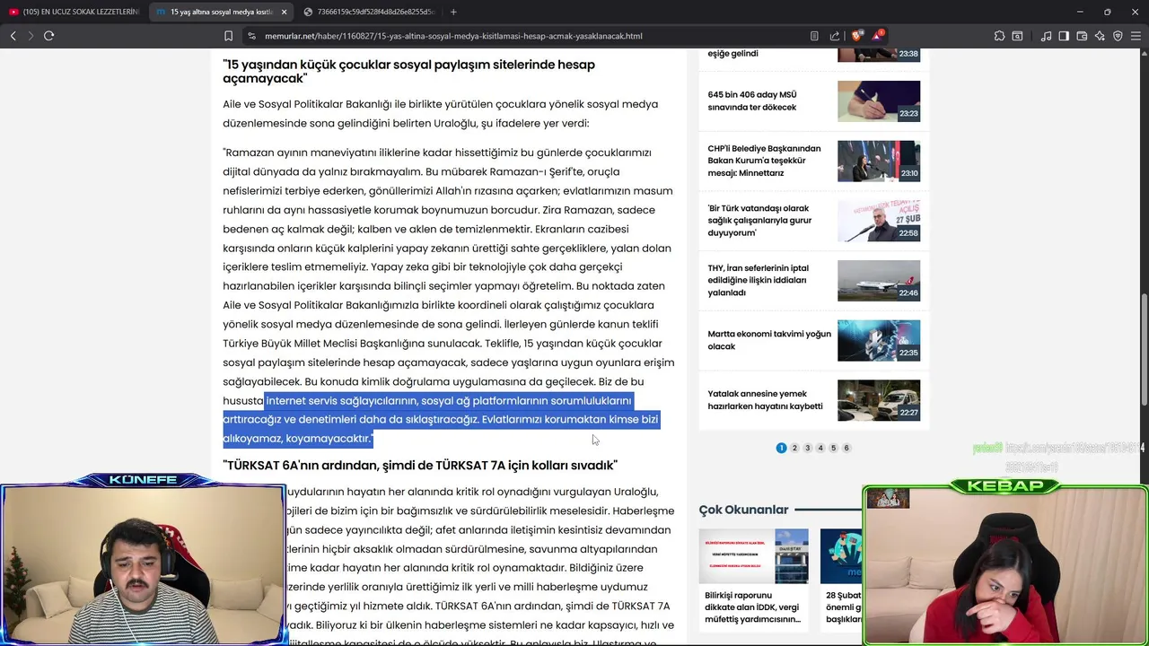The width and height of the screenshot is (1149, 646).
Task: Go back to the previous page
Action: (13, 36)
